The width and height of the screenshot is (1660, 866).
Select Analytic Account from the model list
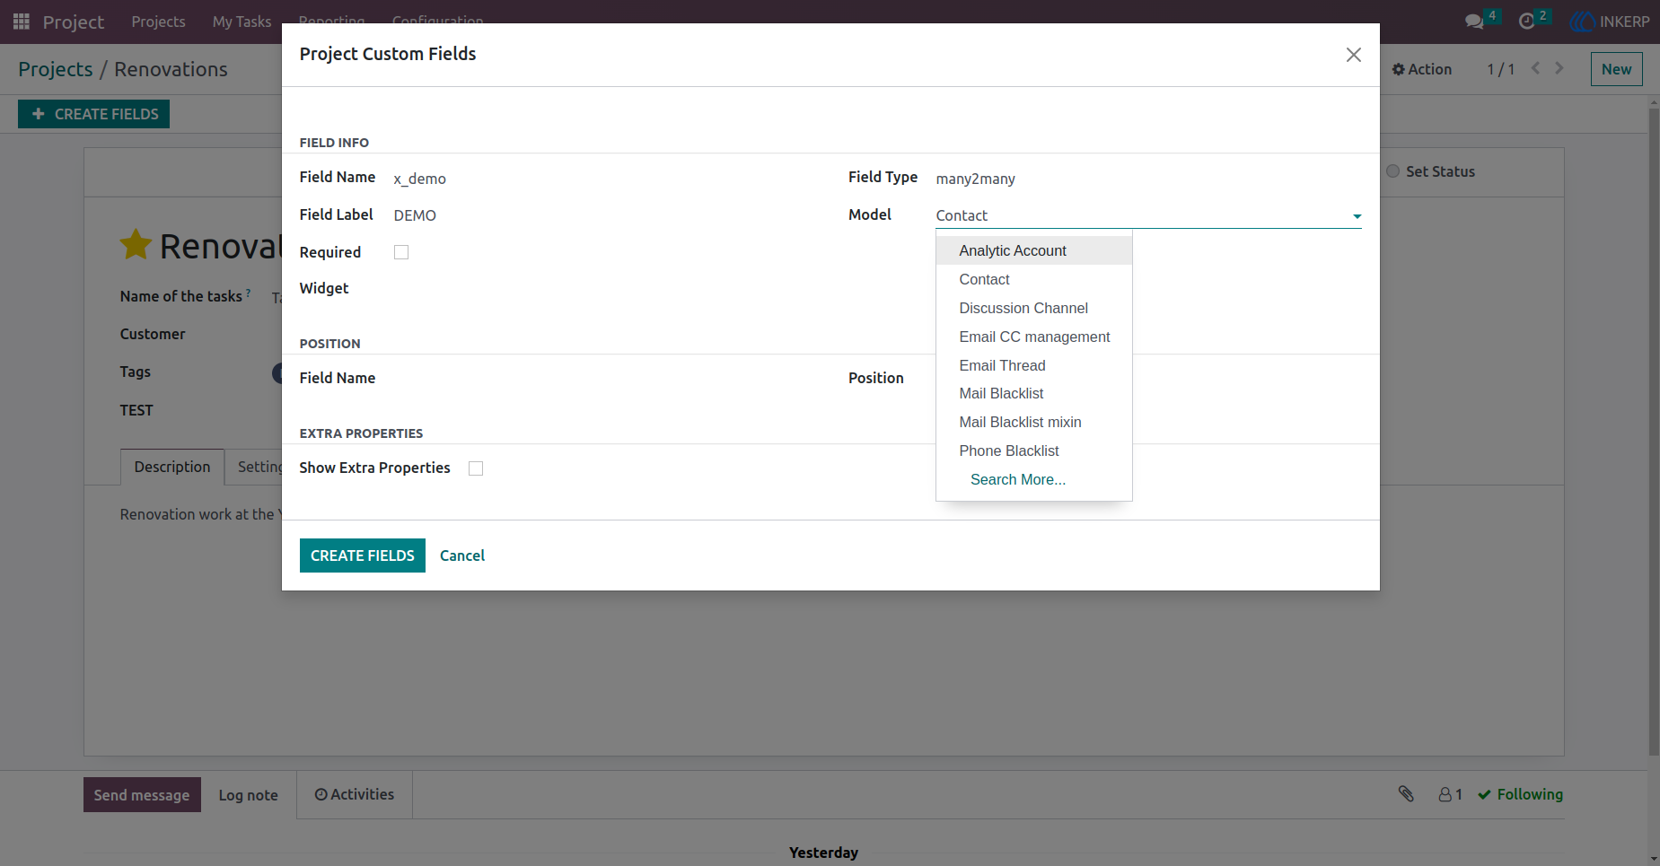pos(1034,250)
